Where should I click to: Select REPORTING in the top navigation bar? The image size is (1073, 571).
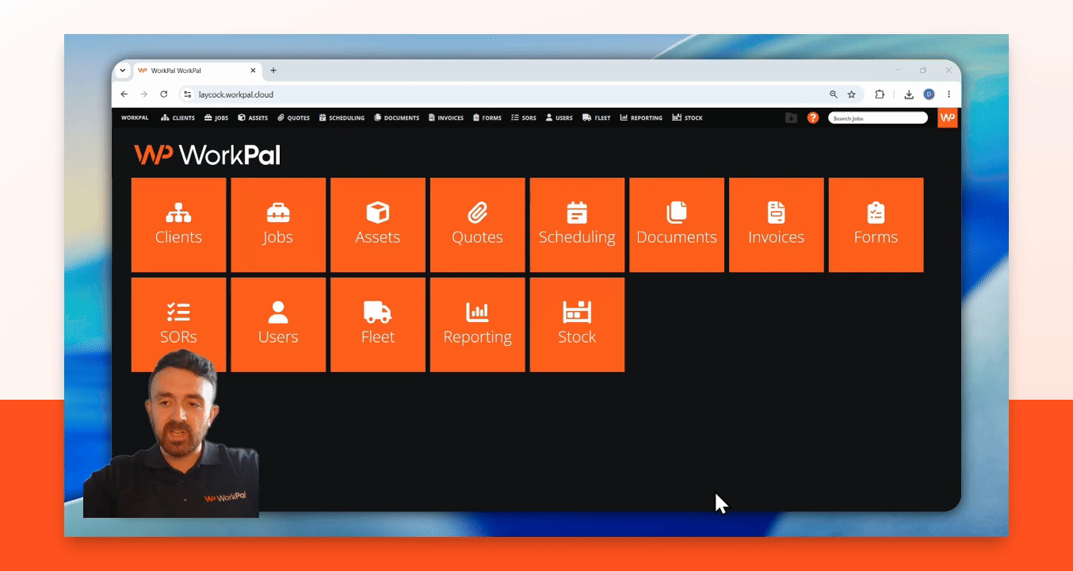click(x=641, y=118)
